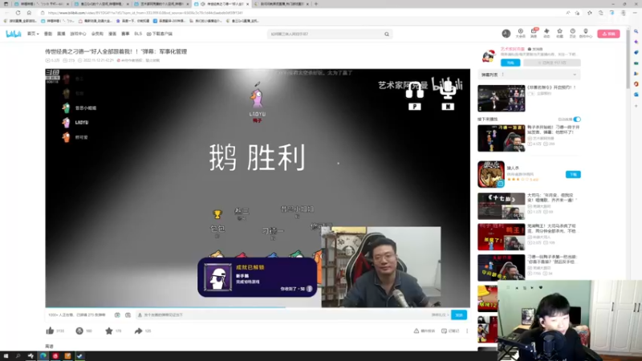642x361 pixels.
Task: Open the 首页 dropdown in navigation
Action: tap(33, 34)
